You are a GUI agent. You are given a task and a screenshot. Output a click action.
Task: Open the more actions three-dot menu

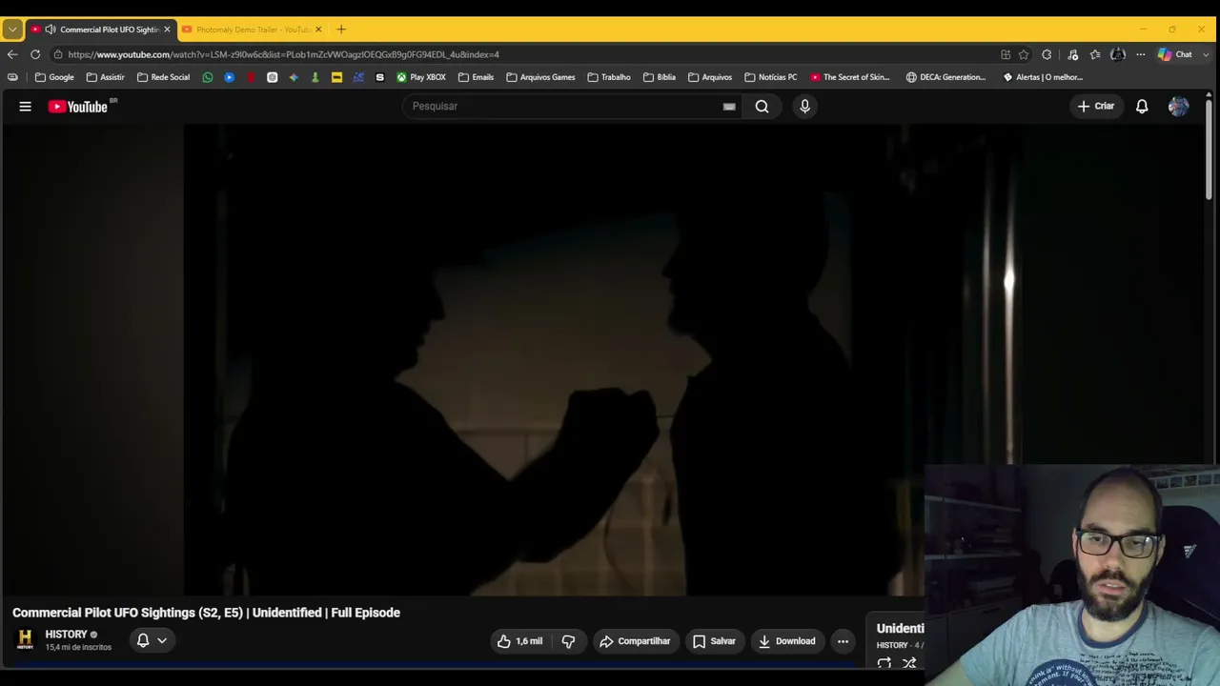pos(843,641)
